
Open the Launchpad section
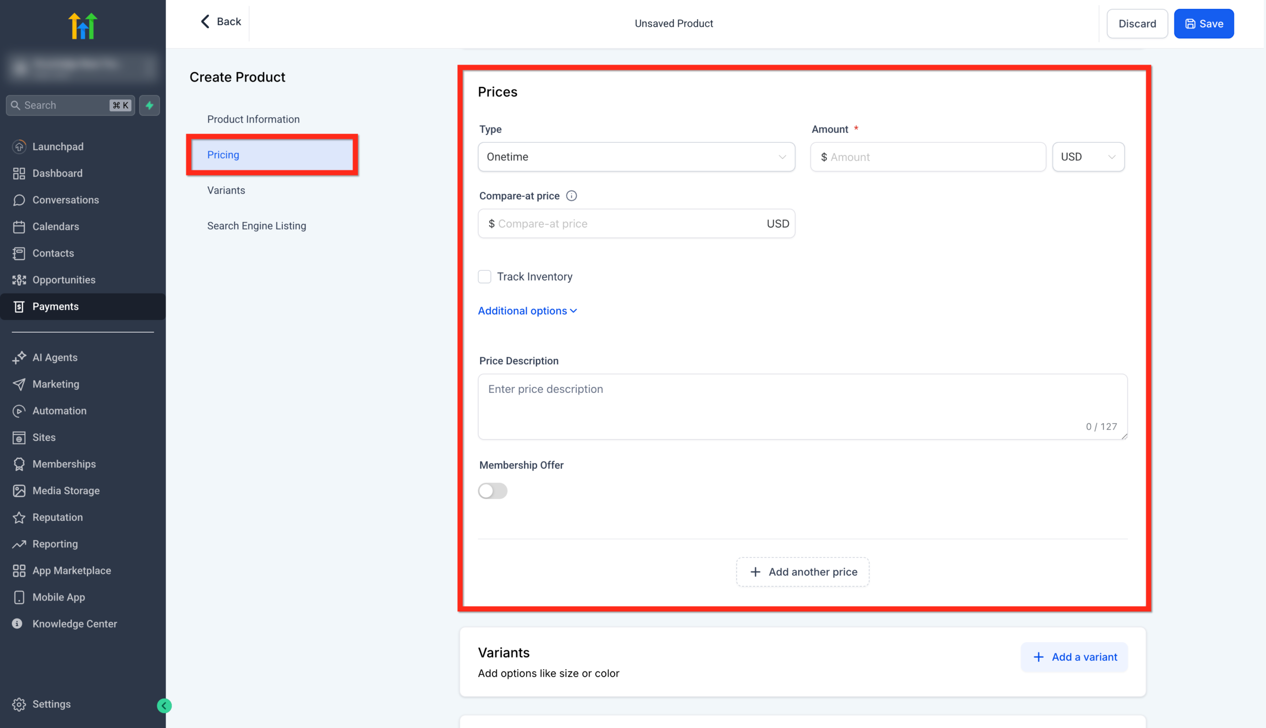point(58,146)
